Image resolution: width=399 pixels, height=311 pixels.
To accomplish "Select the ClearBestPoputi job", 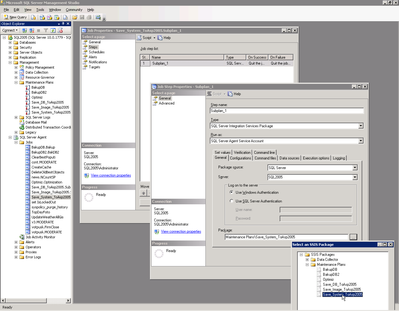I will coord(43,157).
